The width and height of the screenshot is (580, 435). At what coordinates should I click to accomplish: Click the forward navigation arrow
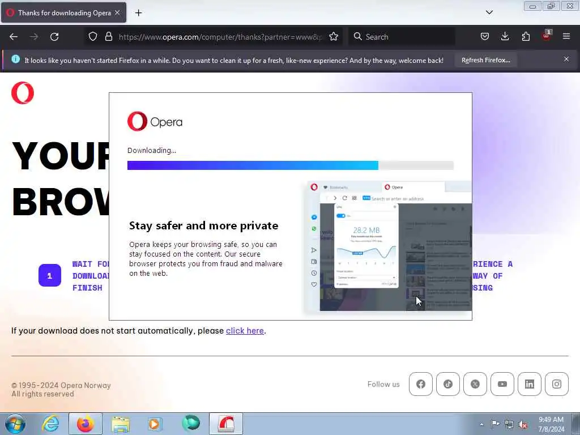[x=34, y=37]
